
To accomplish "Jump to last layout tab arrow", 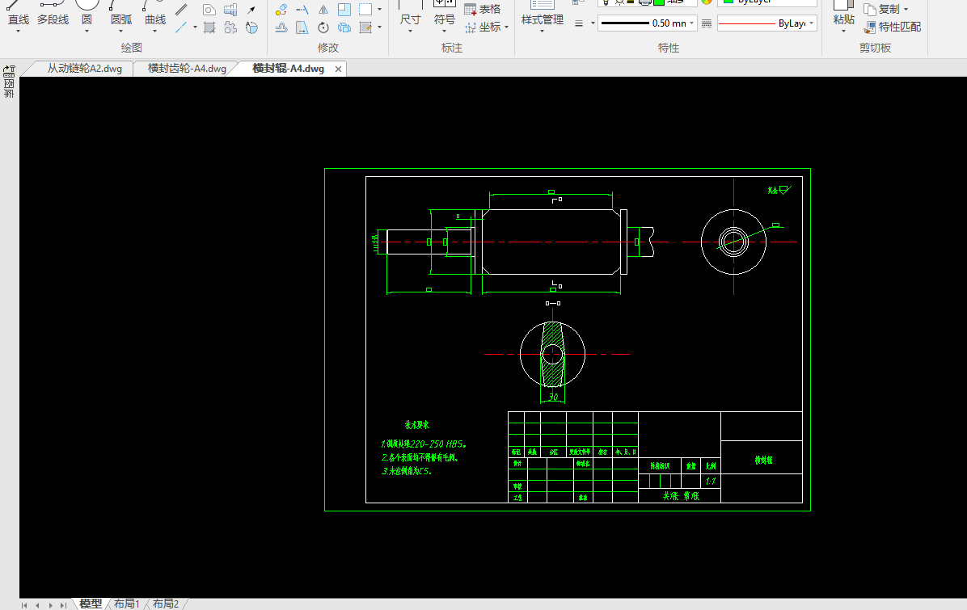I will pos(63,604).
